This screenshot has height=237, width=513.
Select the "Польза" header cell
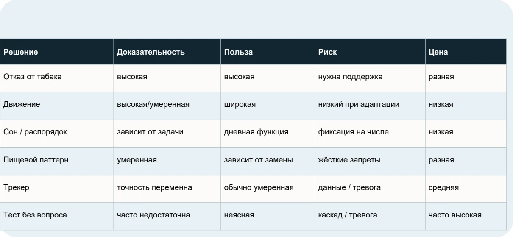[268, 52]
